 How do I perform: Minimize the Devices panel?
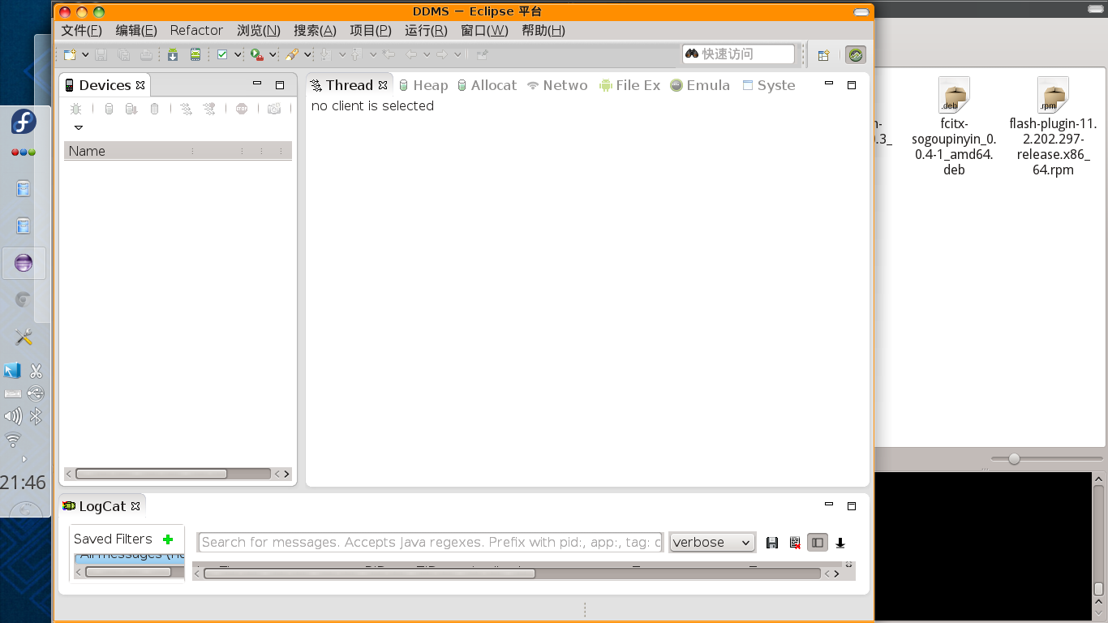(x=257, y=84)
